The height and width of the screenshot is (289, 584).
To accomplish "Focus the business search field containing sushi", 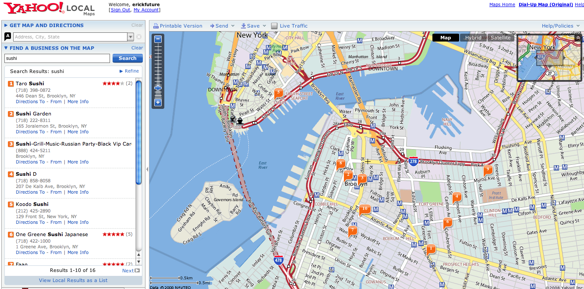I will pos(57,58).
